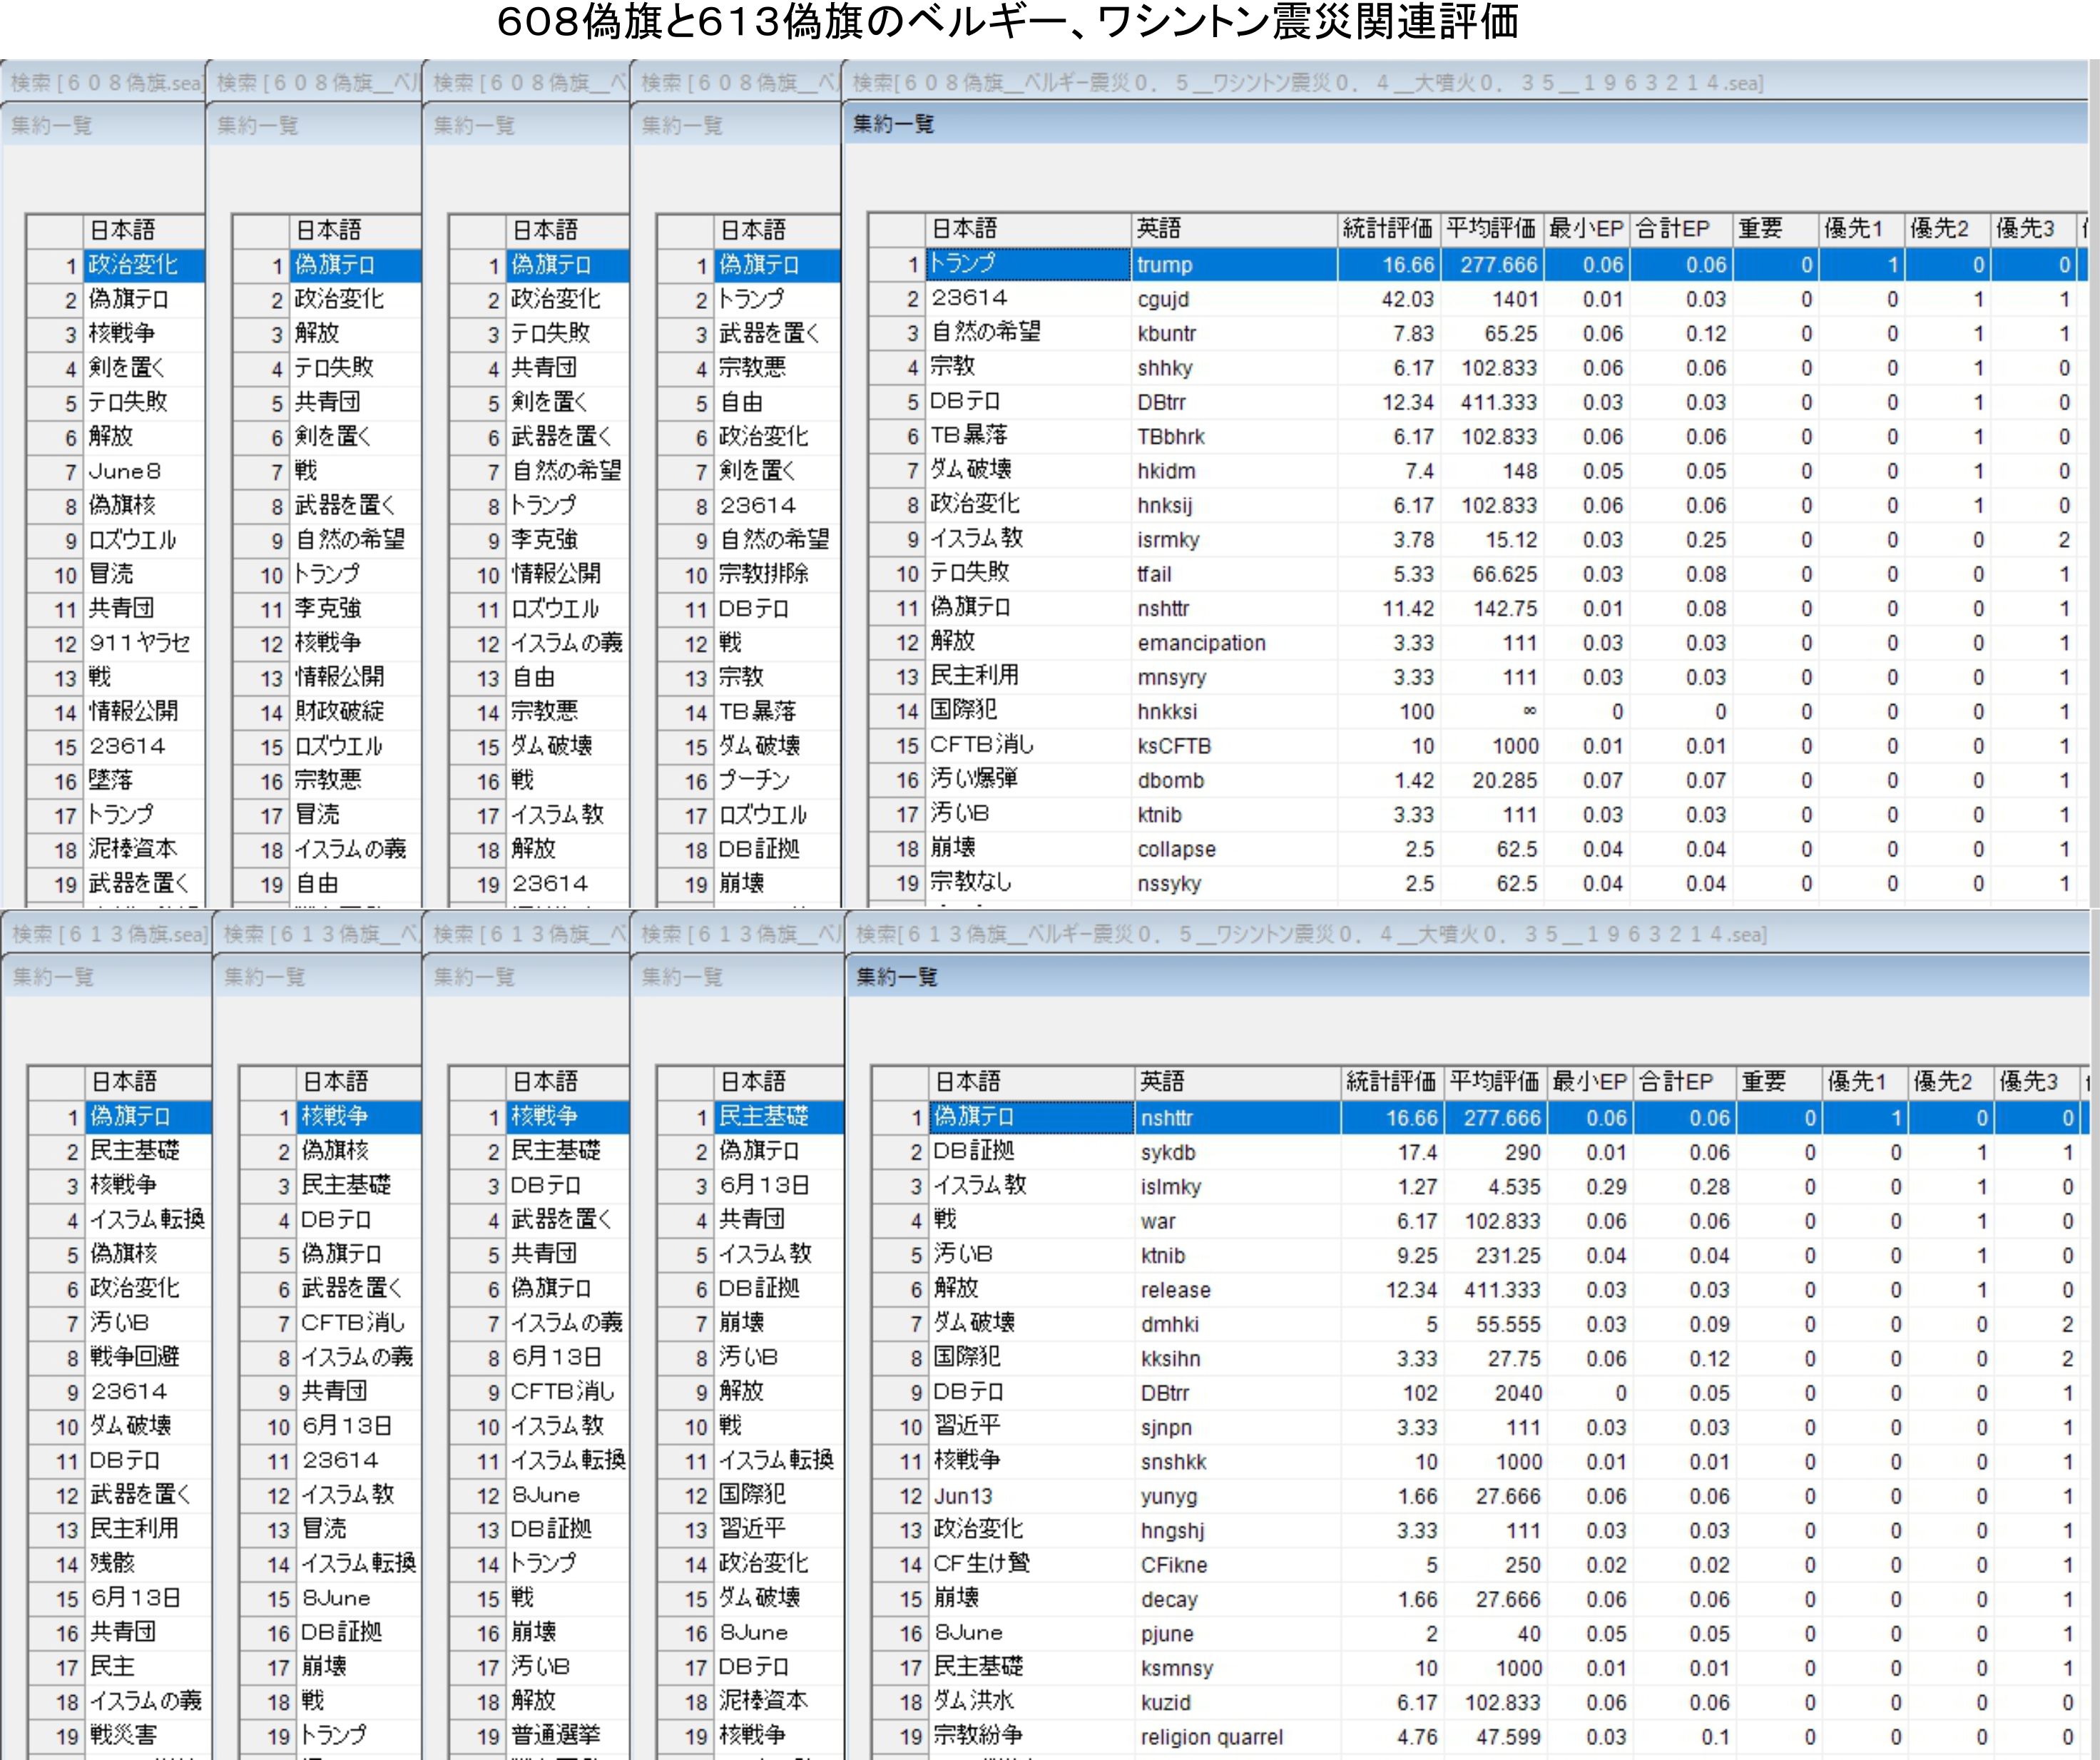
Task: Select the '911ヤラセ' row
Action: point(116,643)
